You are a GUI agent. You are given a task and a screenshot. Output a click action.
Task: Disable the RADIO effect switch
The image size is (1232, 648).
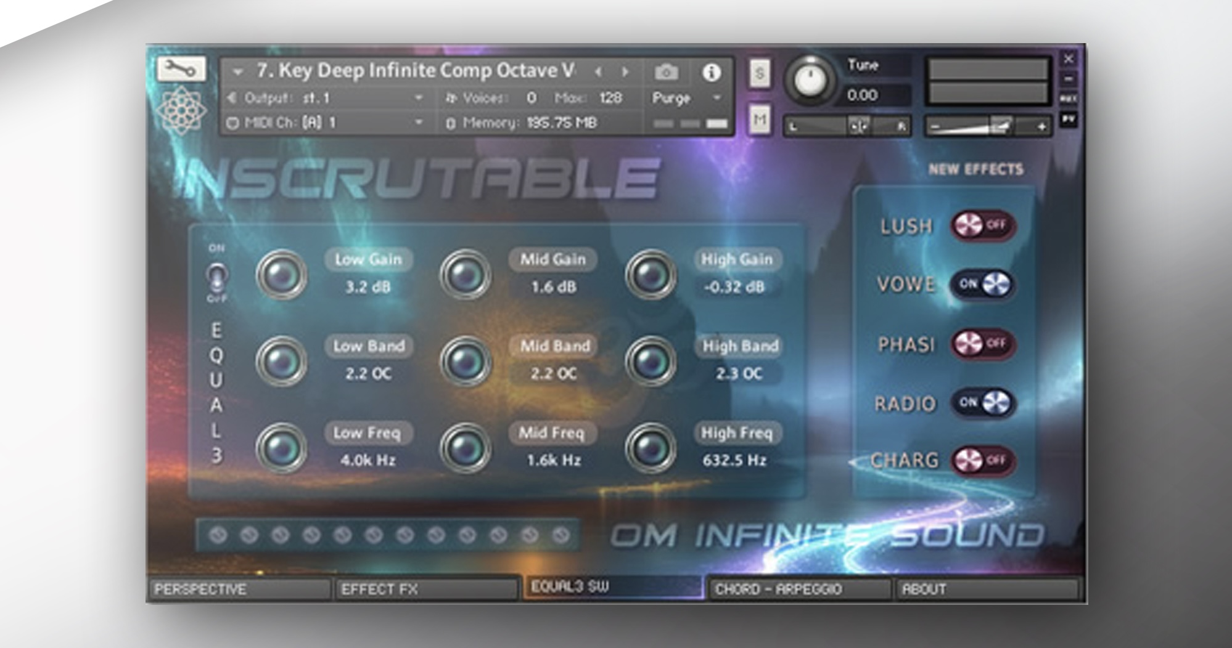pyautogui.click(x=983, y=403)
